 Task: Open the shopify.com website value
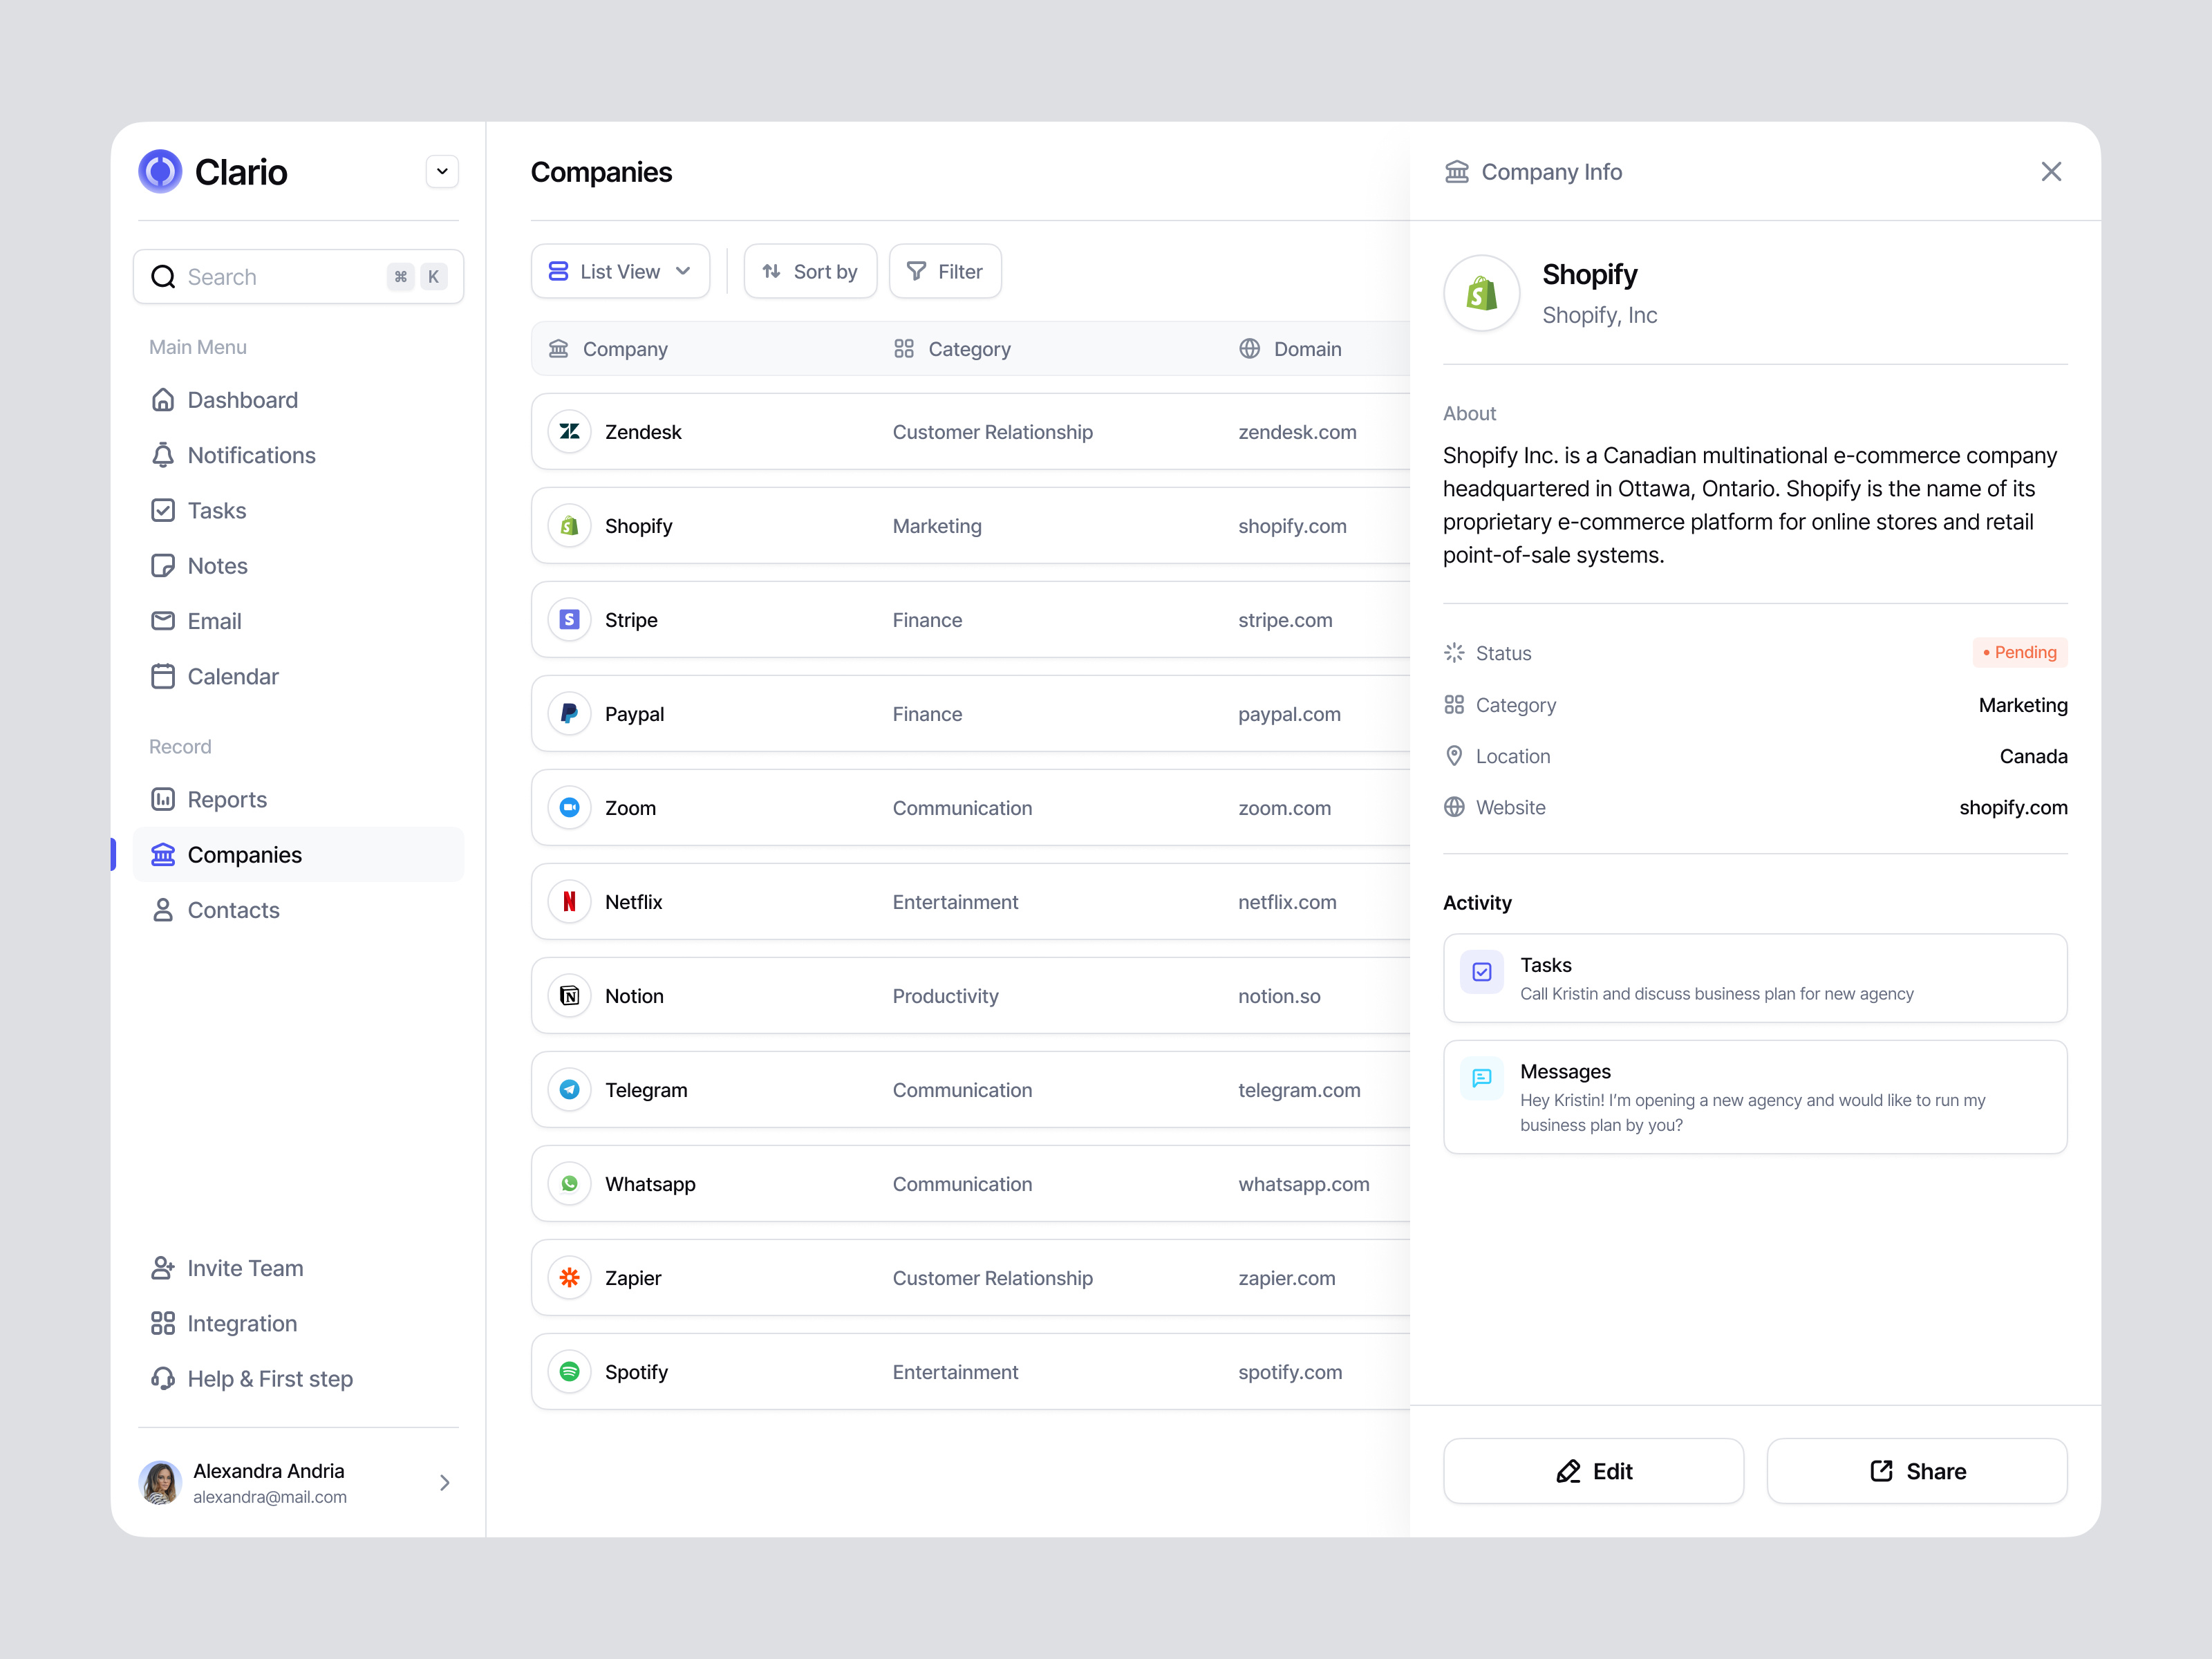(x=2013, y=807)
